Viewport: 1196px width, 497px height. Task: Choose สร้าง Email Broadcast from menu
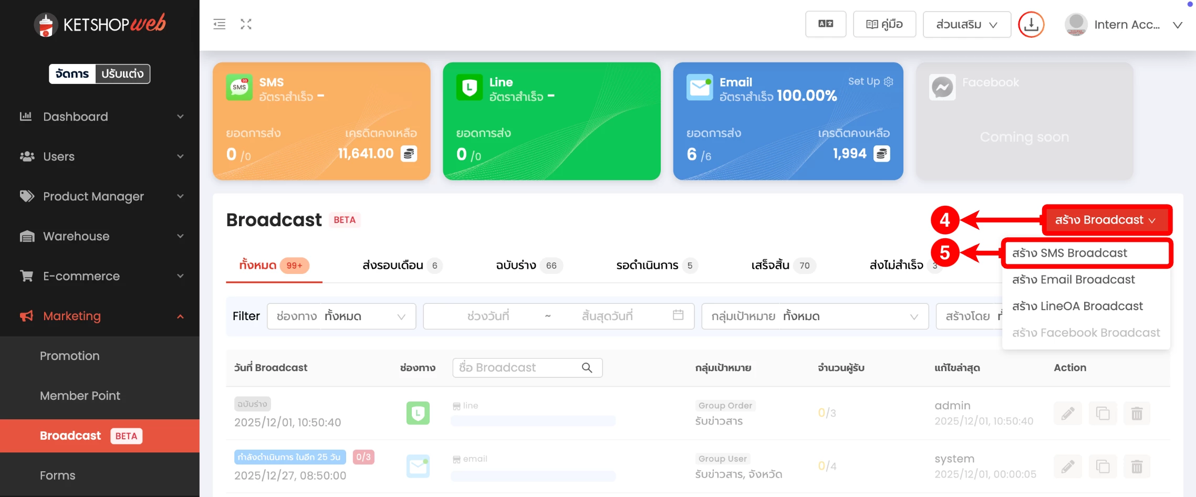(x=1073, y=280)
